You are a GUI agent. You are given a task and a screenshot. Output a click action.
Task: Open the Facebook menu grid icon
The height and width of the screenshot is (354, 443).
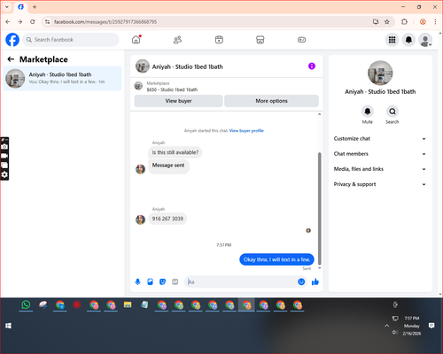(392, 40)
